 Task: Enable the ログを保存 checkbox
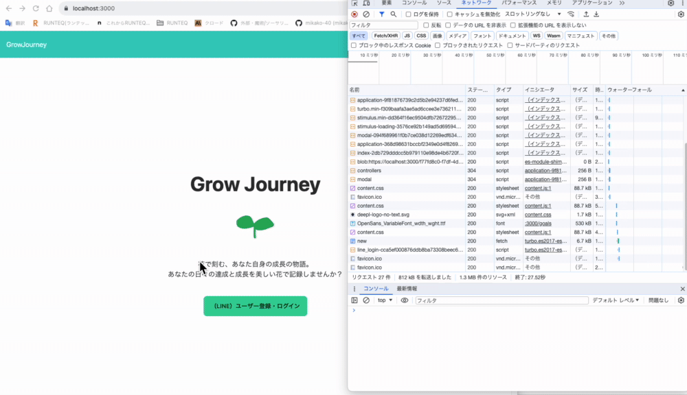tap(408, 14)
